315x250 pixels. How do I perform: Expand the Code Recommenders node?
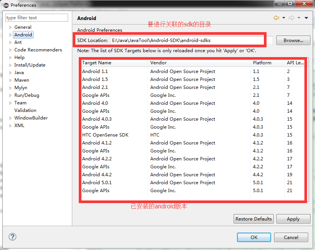[x=11, y=50]
